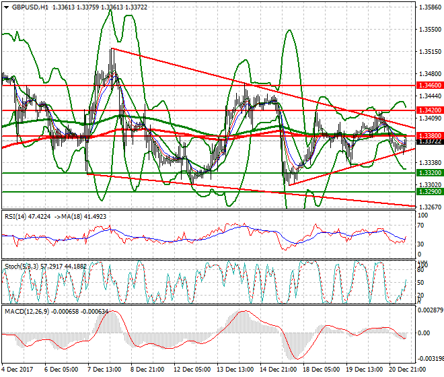Select the red 1.34200 price level tag
This screenshot has width=444, height=377.
(x=430, y=110)
